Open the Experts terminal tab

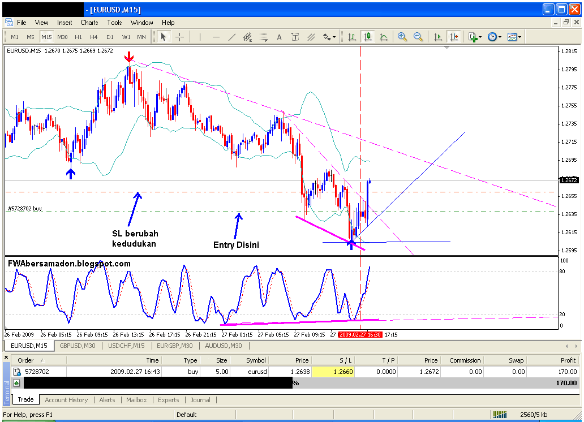tap(168, 400)
